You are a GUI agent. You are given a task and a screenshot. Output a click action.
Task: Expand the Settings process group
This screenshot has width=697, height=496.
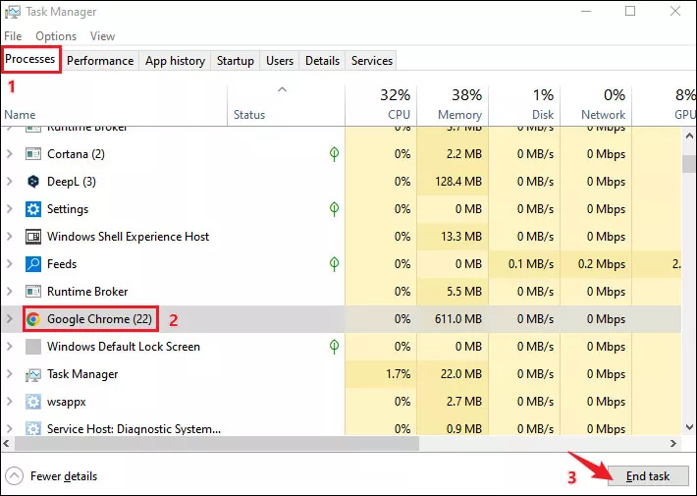(10, 209)
